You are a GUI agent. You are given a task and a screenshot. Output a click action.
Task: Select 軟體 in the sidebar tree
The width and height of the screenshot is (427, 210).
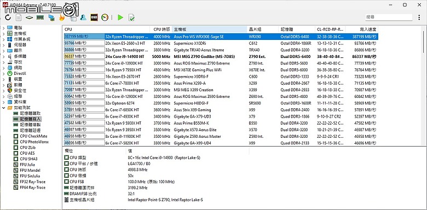coord(18,85)
